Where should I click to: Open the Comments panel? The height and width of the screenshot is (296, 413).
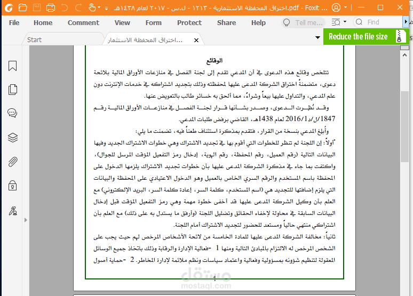tap(12, 113)
